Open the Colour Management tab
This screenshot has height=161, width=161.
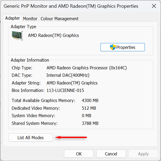(x=60, y=19)
